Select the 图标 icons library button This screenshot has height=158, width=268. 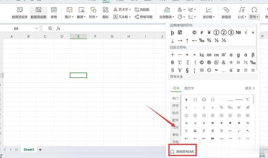click(106, 13)
